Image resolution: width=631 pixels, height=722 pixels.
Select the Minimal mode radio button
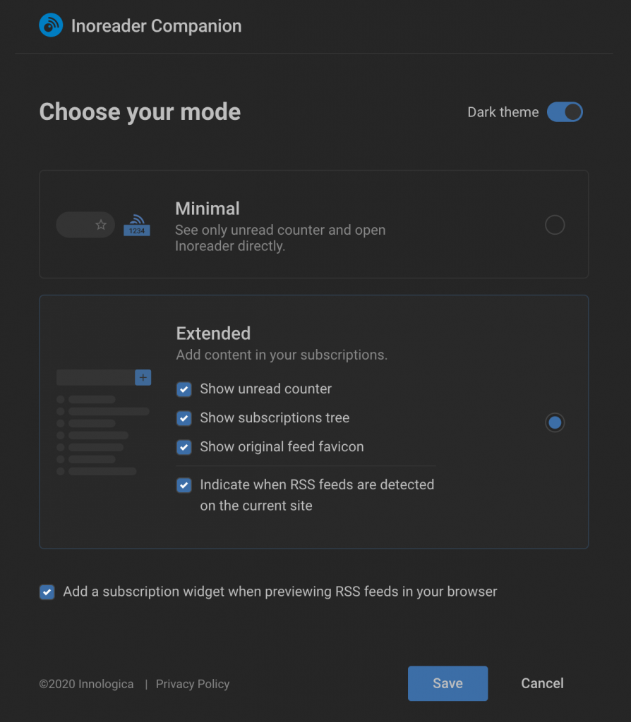click(555, 224)
